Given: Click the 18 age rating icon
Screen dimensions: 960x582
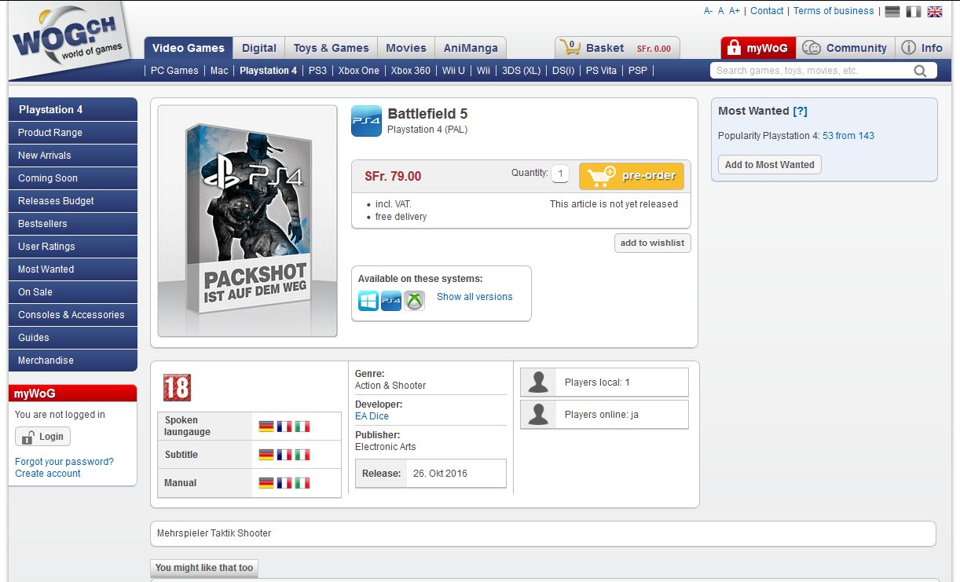Looking at the screenshot, I should click(x=177, y=387).
